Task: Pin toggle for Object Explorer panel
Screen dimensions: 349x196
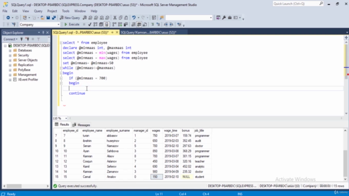Action: (43, 33)
